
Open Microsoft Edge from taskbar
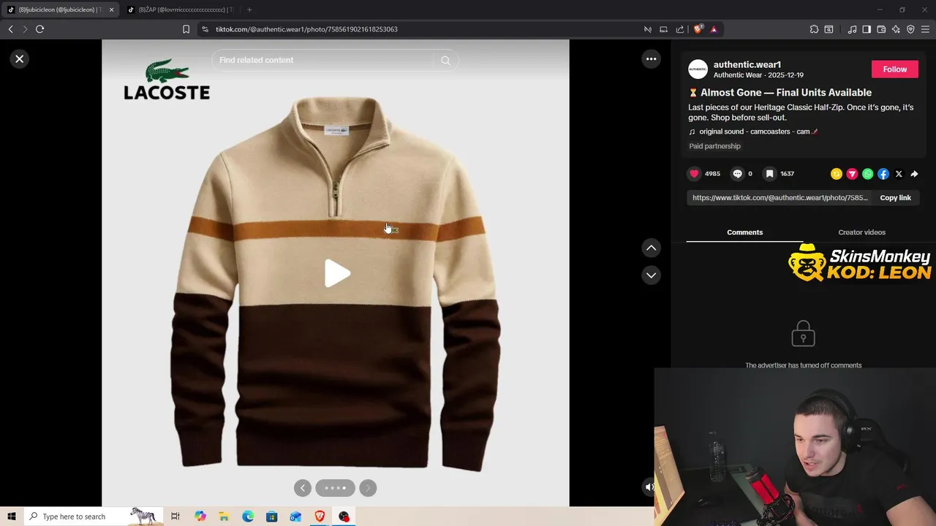(248, 517)
